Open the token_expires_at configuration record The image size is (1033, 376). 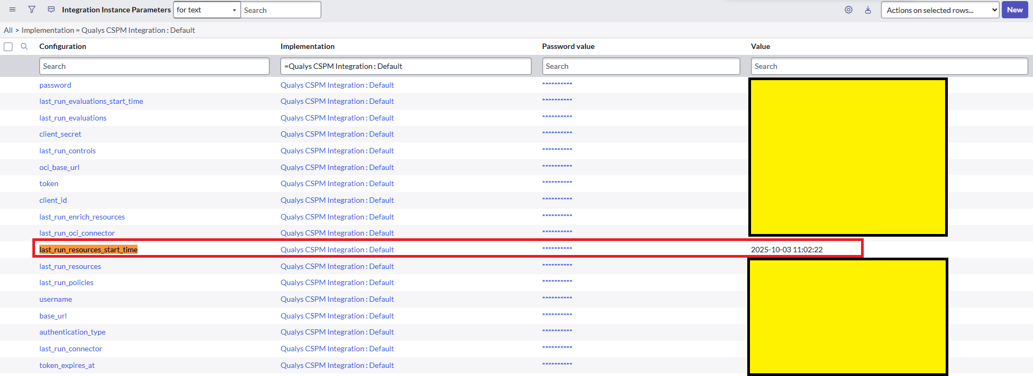tap(67, 365)
